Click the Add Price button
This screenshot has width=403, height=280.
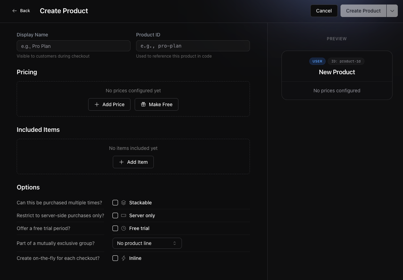(109, 104)
